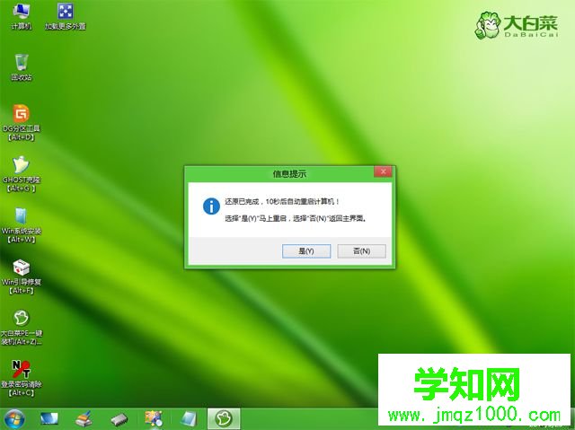Select active 大白菜 ghost taskbar button
This screenshot has width=575, height=430.
pyautogui.click(x=224, y=418)
